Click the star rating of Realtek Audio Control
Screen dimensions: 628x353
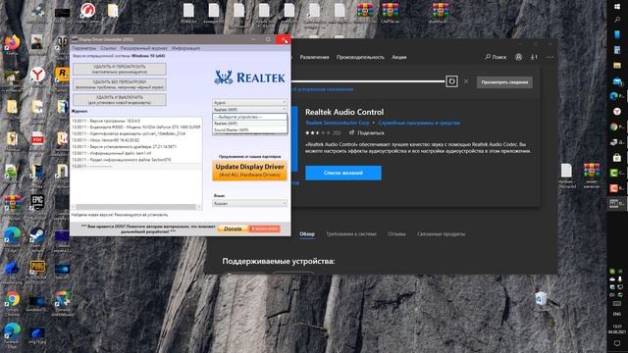click(x=318, y=132)
